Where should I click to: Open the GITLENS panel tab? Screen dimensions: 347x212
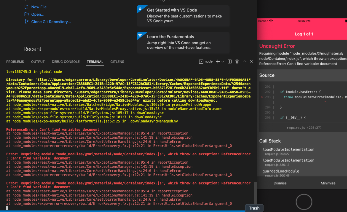117,61
